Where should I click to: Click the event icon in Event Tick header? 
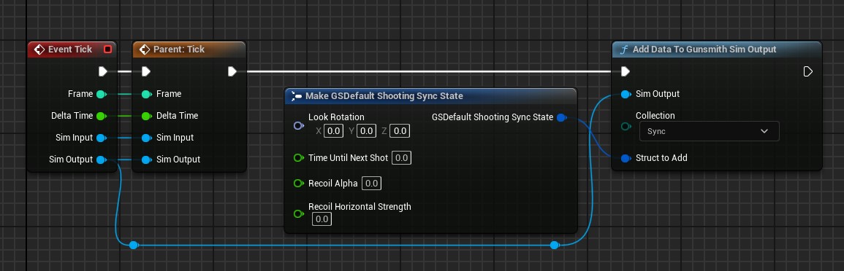[x=39, y=50]
